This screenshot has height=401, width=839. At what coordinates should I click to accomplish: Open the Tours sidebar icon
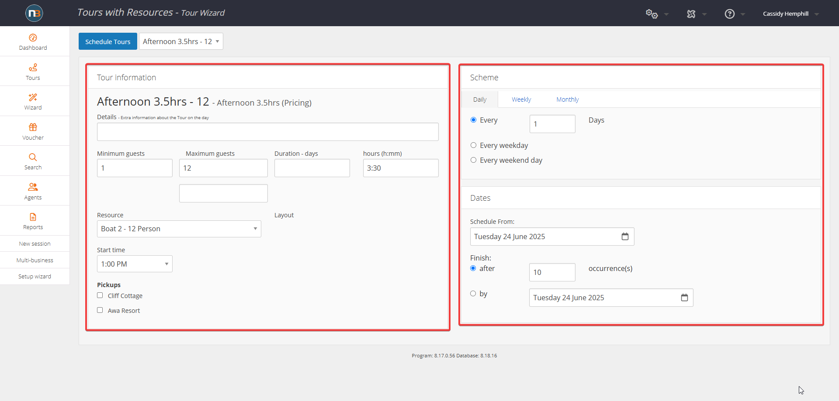(x=33, y=68)
